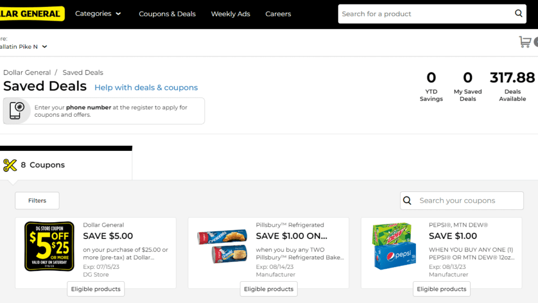This screenshot has height=303, width=538.
Task: Click the coupon scissors icon
Action: [10, 165]
